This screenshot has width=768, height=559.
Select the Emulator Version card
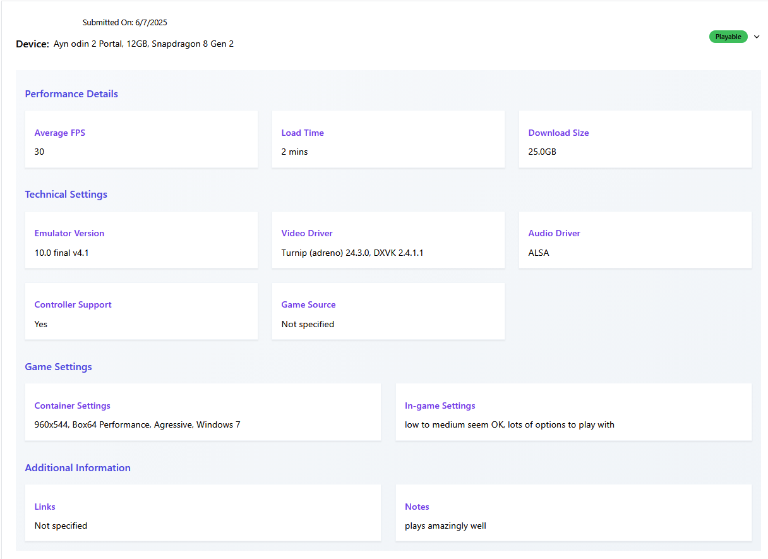141,240
